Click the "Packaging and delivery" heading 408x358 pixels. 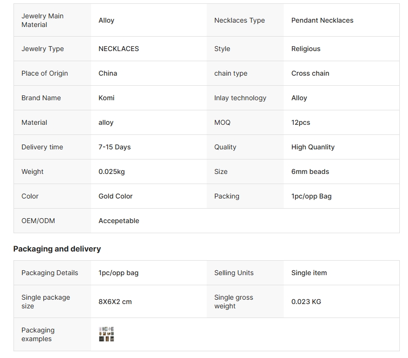coord(57,249)
